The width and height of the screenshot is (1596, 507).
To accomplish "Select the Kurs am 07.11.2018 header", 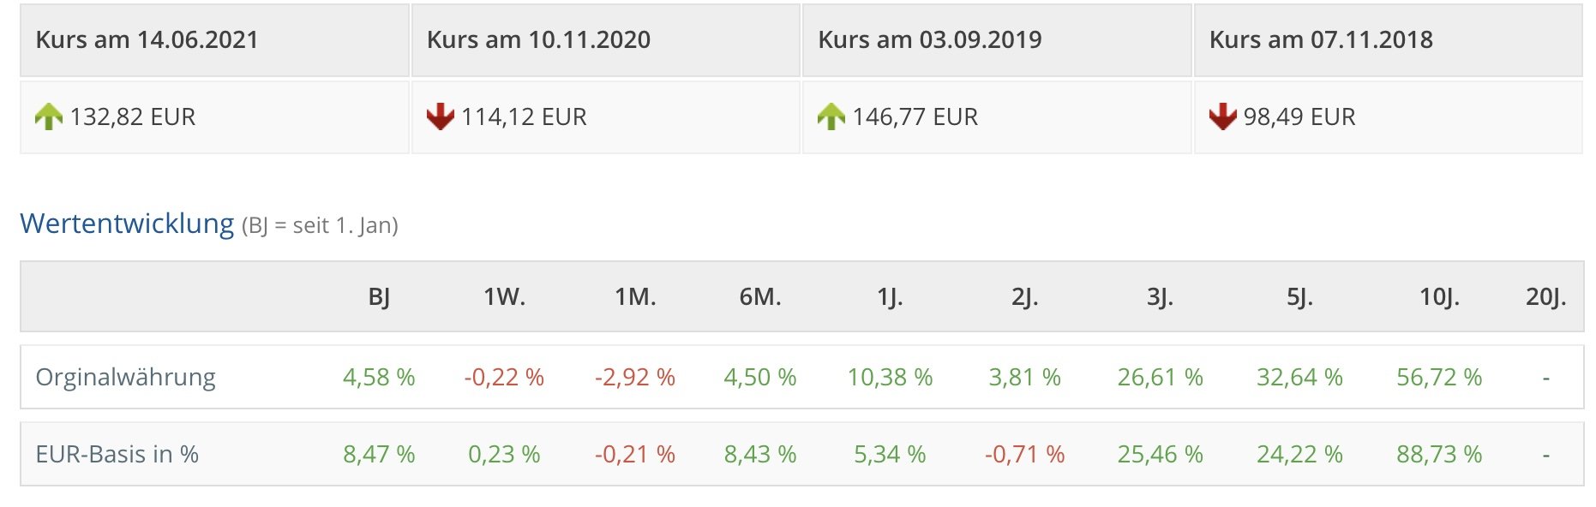I will (1320, 40).
